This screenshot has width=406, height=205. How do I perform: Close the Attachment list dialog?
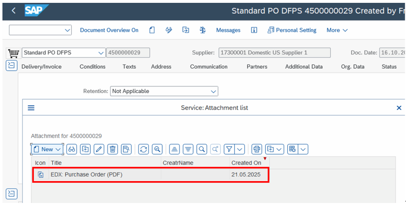pyautogui.click(x=399, y=108)
